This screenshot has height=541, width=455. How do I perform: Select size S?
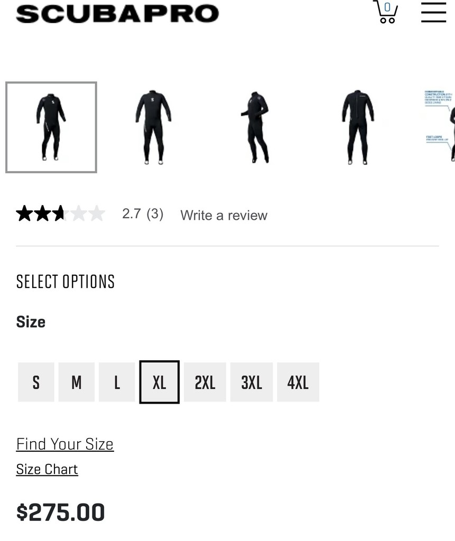(x=36, y=382)
